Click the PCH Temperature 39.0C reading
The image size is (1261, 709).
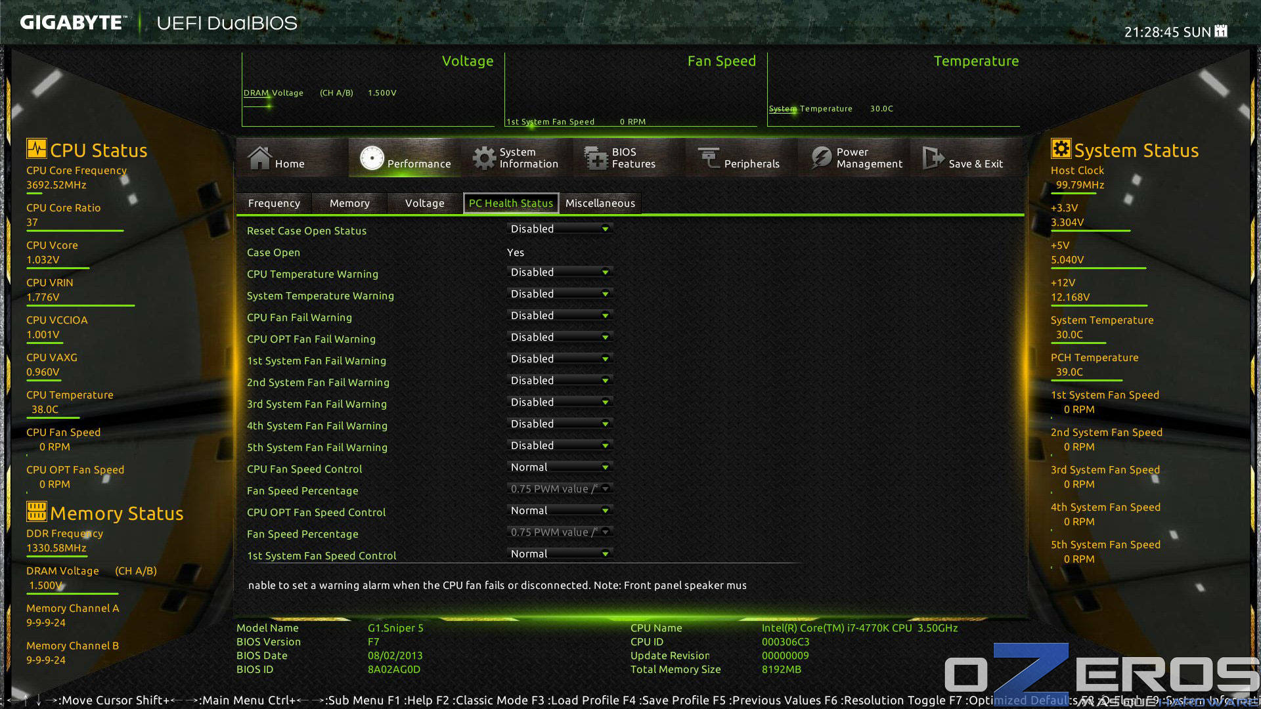[x=1069, y=372]
